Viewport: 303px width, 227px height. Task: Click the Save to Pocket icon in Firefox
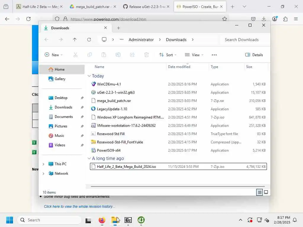point(253,19)
